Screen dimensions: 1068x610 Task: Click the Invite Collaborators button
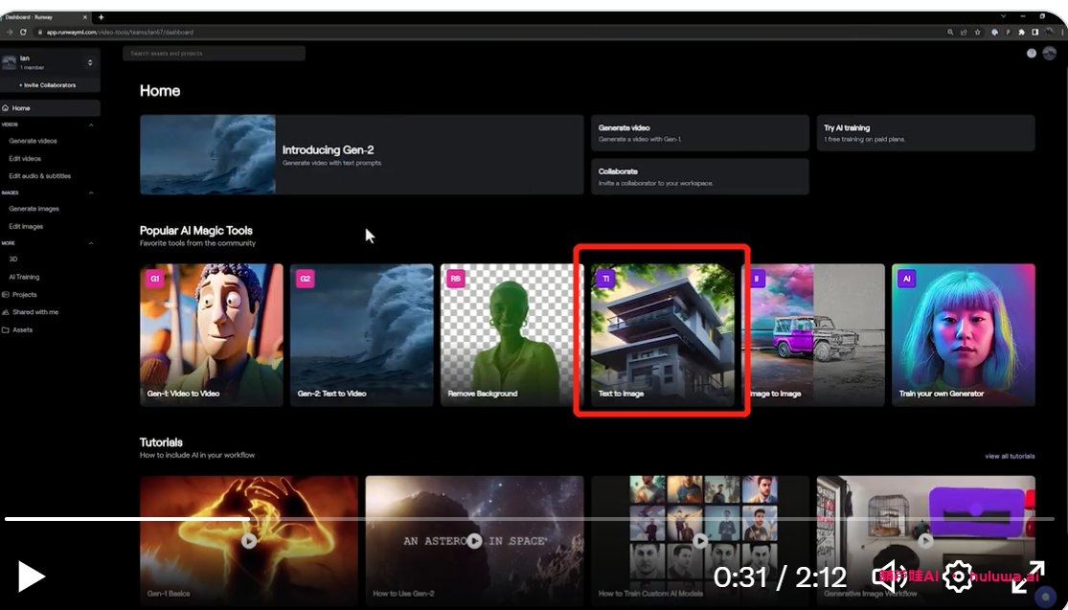[x=48, y=85]
